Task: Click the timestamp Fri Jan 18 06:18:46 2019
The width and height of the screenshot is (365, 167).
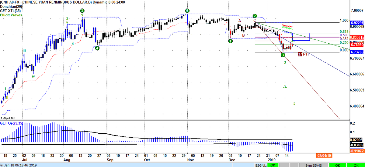Action: point(18,165)
